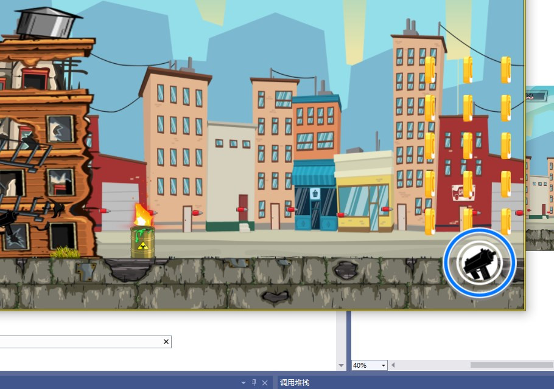Click the vertical scrollbar down arrow
Screen dimensions: 554x389
tap(341, 365)
